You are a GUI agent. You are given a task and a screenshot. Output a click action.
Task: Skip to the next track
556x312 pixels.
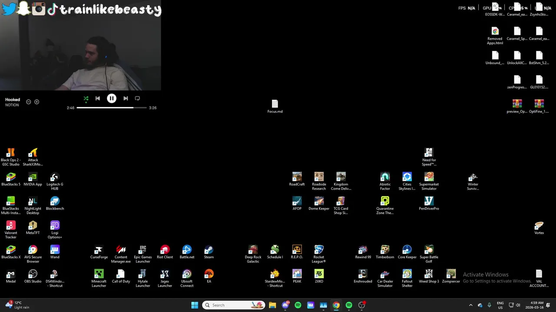tap(126, 98)
